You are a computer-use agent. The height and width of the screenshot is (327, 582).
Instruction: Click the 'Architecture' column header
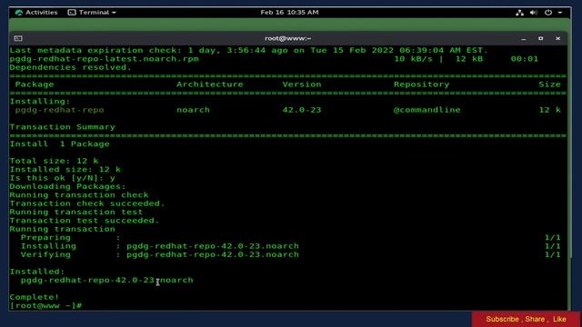click(x=210, y=84)
